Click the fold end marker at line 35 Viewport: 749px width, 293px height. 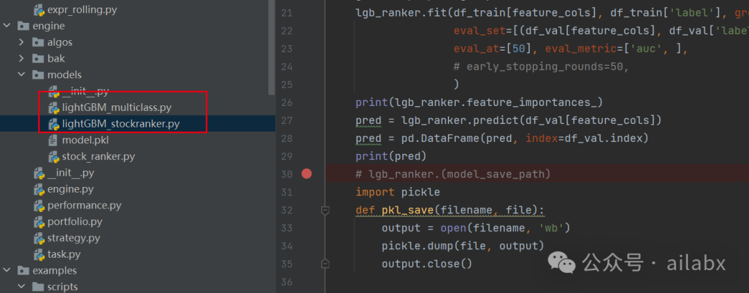click(x=325, y=263)
